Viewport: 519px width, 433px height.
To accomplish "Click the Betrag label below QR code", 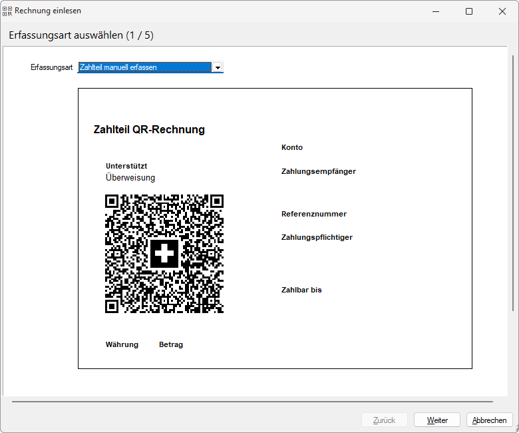I will click(x=170, y=344).
